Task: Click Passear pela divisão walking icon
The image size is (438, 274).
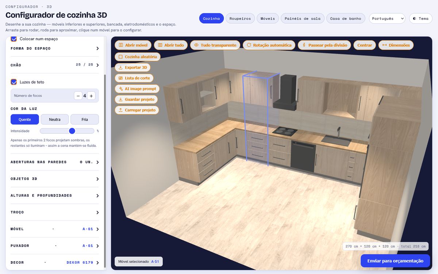Action: point(304,45)
